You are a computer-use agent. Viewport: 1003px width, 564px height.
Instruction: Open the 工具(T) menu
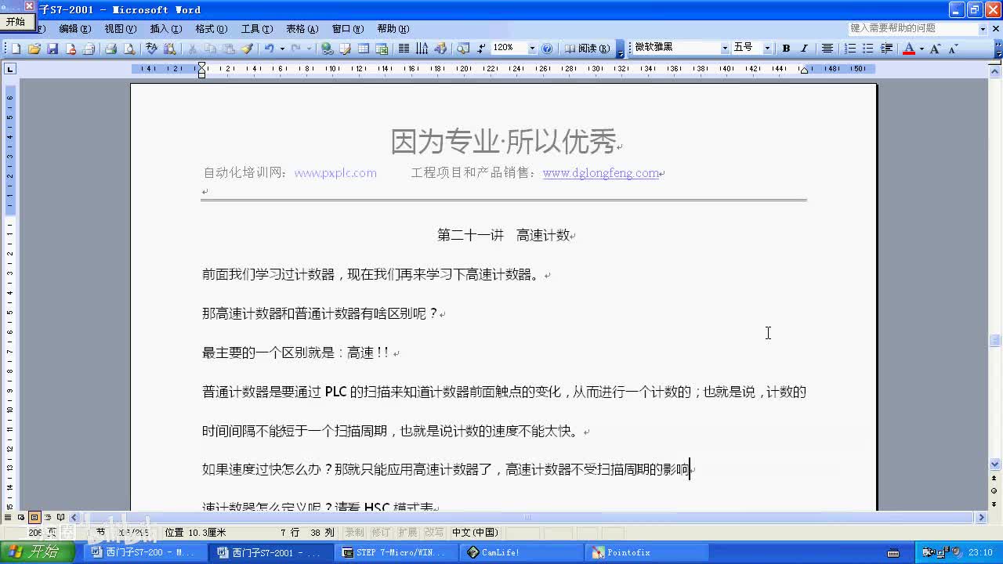point(256,29)
